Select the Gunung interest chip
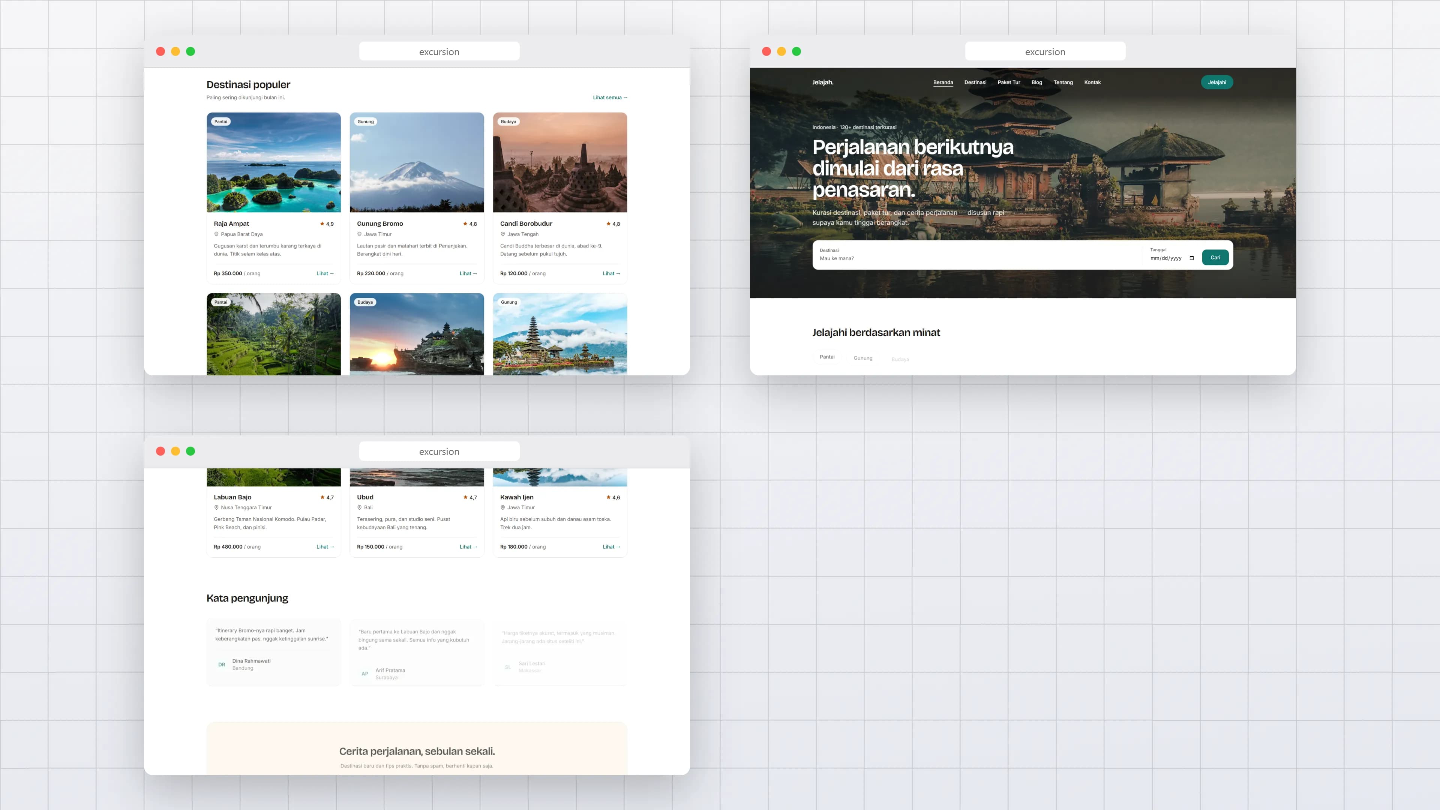This screenshot has width=1440, height=810. point(862,358)
